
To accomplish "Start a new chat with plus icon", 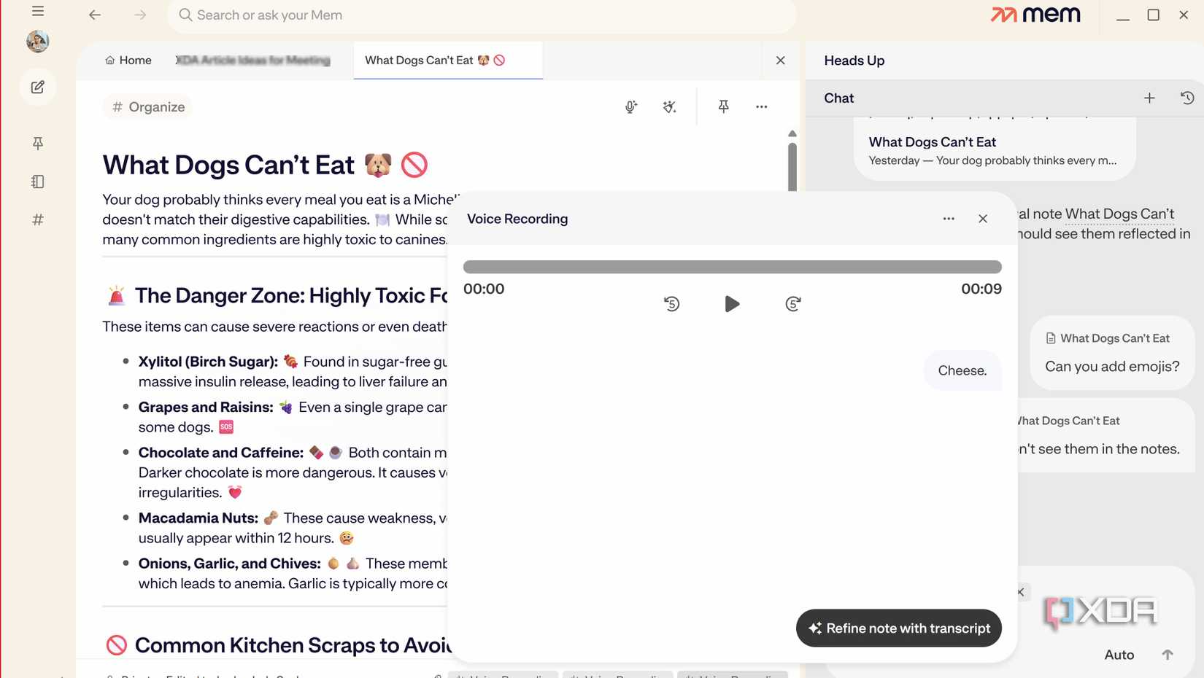I will [1149, 98].
